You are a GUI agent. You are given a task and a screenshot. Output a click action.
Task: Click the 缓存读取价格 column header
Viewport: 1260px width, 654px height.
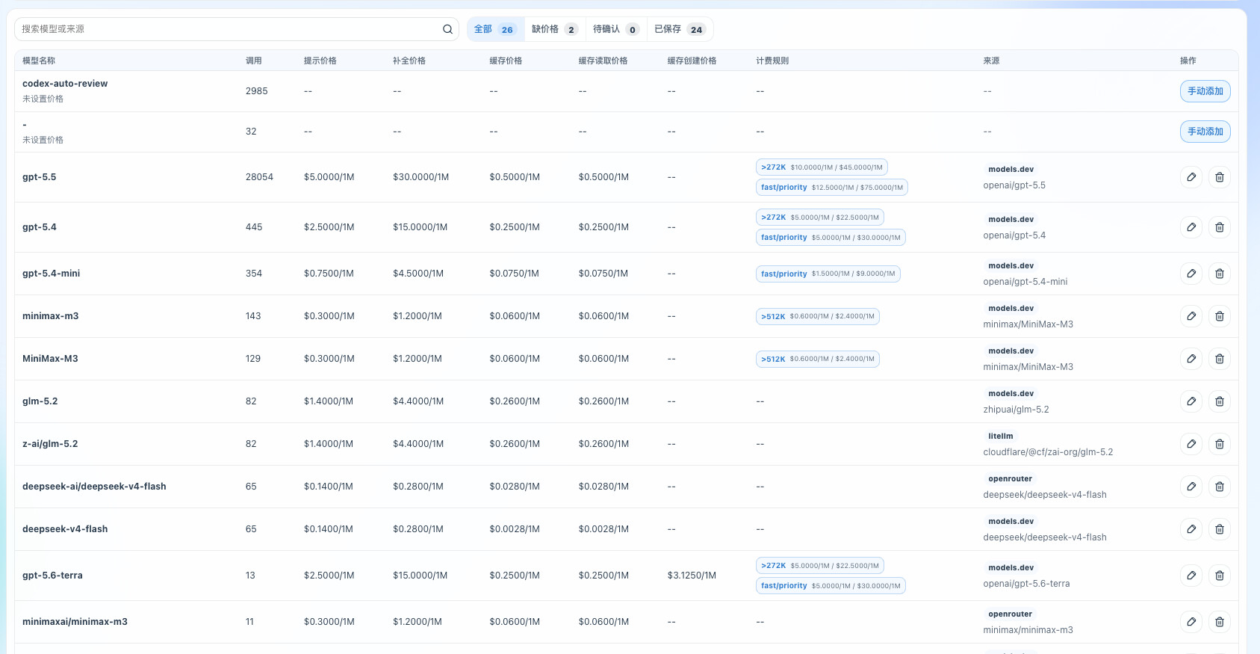click(x=603, y=61)
